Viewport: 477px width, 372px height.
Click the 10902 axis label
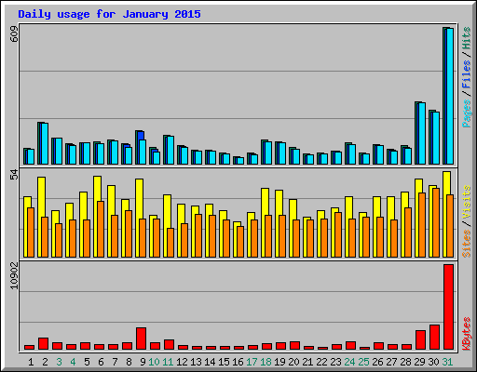pos(14,275)
